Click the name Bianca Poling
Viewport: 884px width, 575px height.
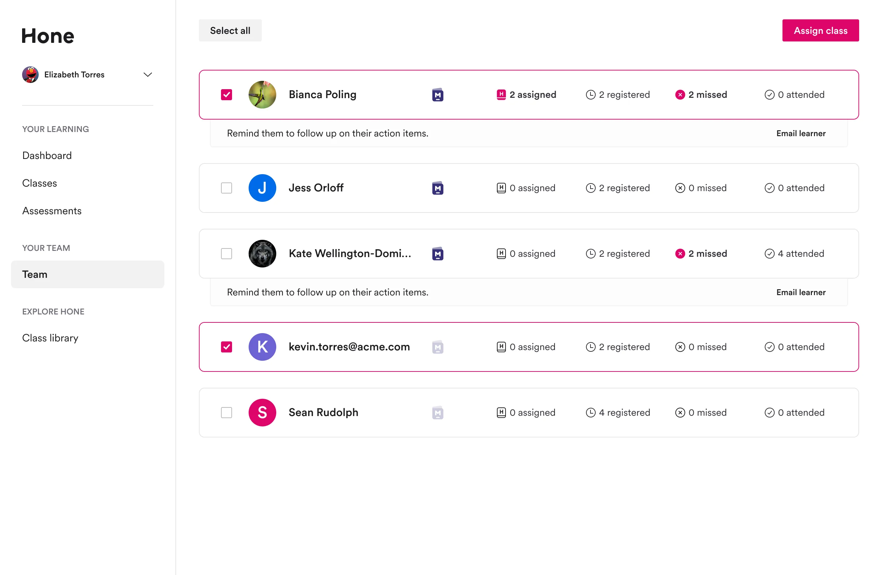pos(323,95)
